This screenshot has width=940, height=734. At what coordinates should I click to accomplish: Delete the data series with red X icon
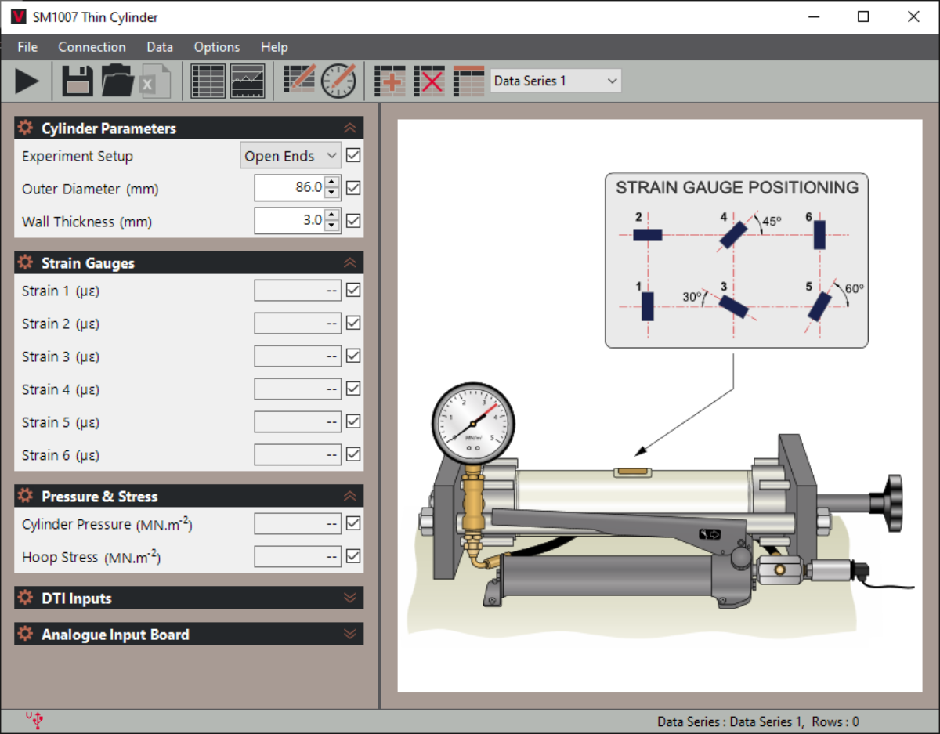tap(429, 81)
